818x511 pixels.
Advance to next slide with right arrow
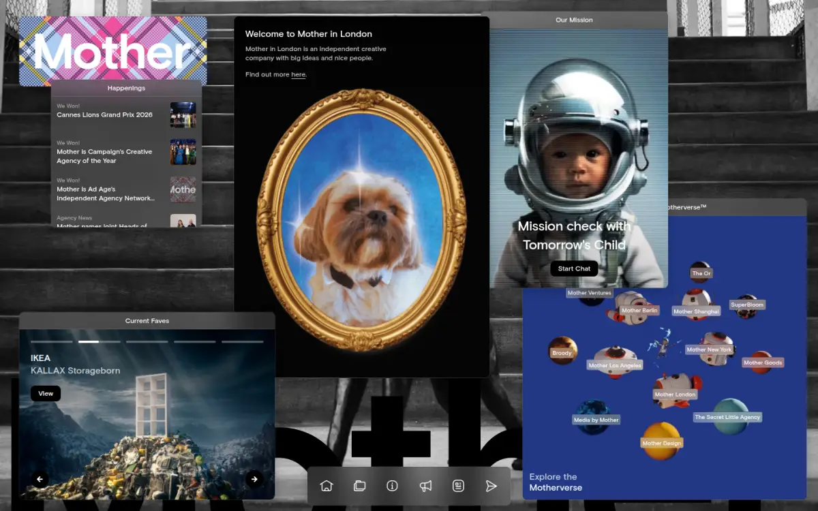coord(254,479)
